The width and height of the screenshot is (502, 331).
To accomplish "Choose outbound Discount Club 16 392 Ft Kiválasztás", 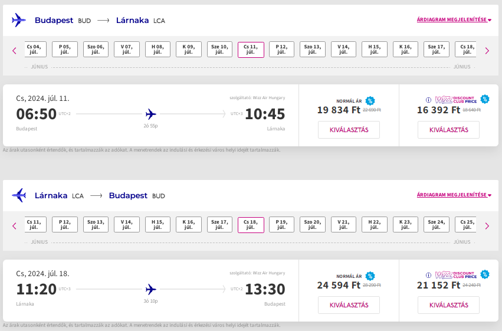I will click(448, 130).
